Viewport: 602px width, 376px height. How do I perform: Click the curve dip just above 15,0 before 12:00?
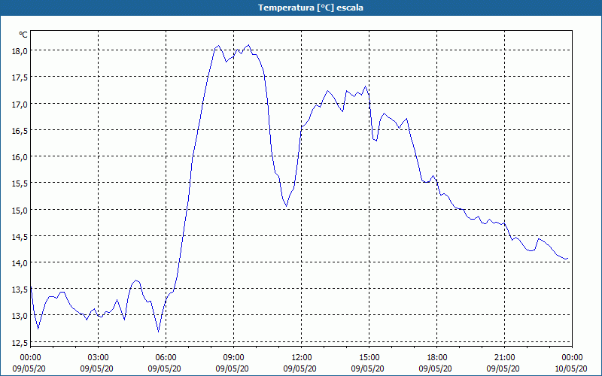pos(287,206)
